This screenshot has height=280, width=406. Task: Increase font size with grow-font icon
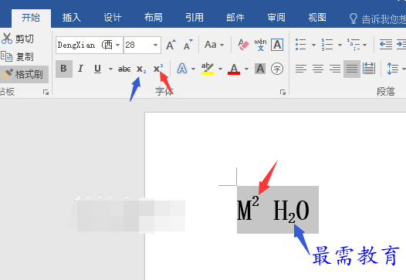(x=171, y=45)
